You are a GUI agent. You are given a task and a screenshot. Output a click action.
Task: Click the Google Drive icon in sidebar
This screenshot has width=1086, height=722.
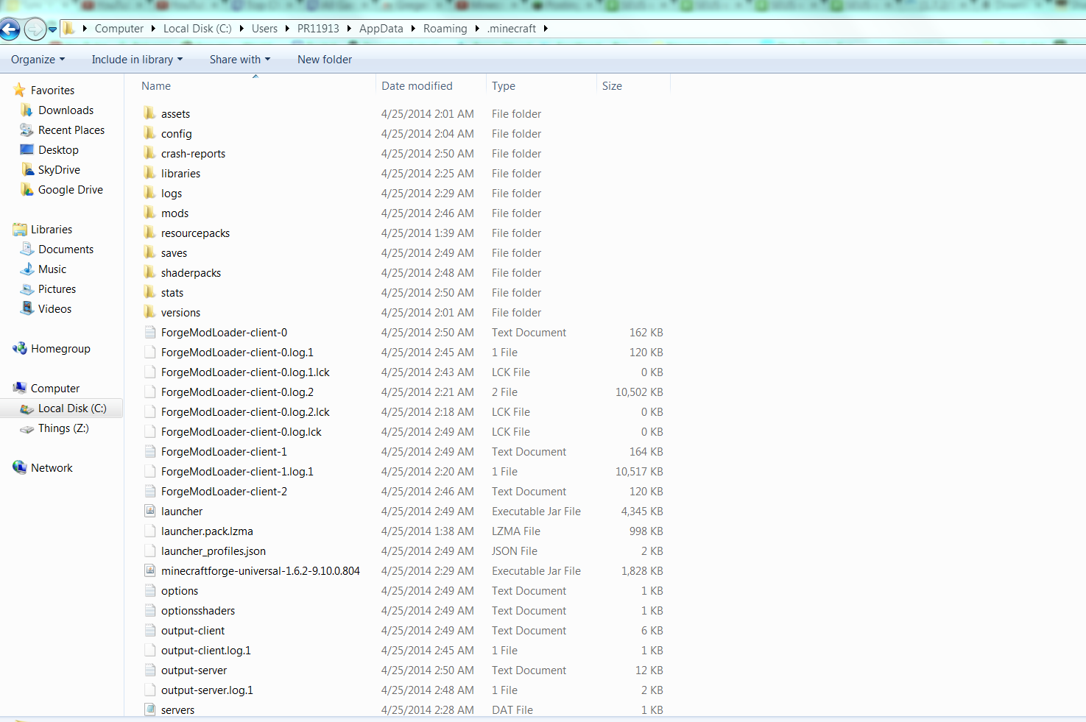(27, 190)
